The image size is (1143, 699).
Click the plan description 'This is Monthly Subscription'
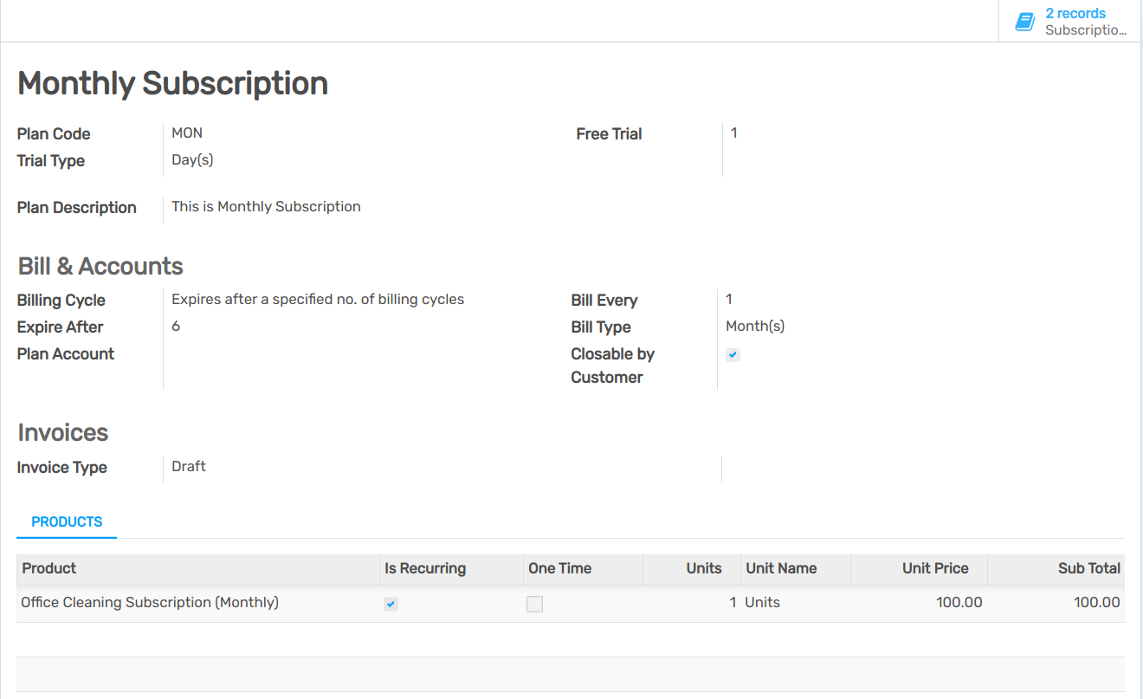pyautogui.click(x=266, y=206)
